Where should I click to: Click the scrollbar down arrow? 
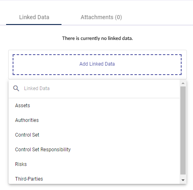(183, 180)
